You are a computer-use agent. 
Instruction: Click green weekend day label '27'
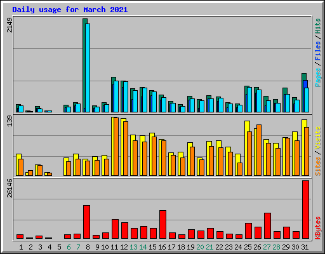[267, 247]
